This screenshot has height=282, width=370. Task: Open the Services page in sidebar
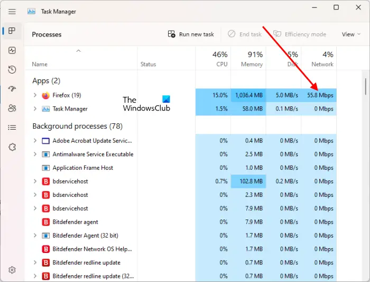click(12, 147)
